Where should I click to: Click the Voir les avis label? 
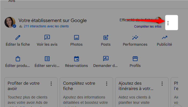47,44
